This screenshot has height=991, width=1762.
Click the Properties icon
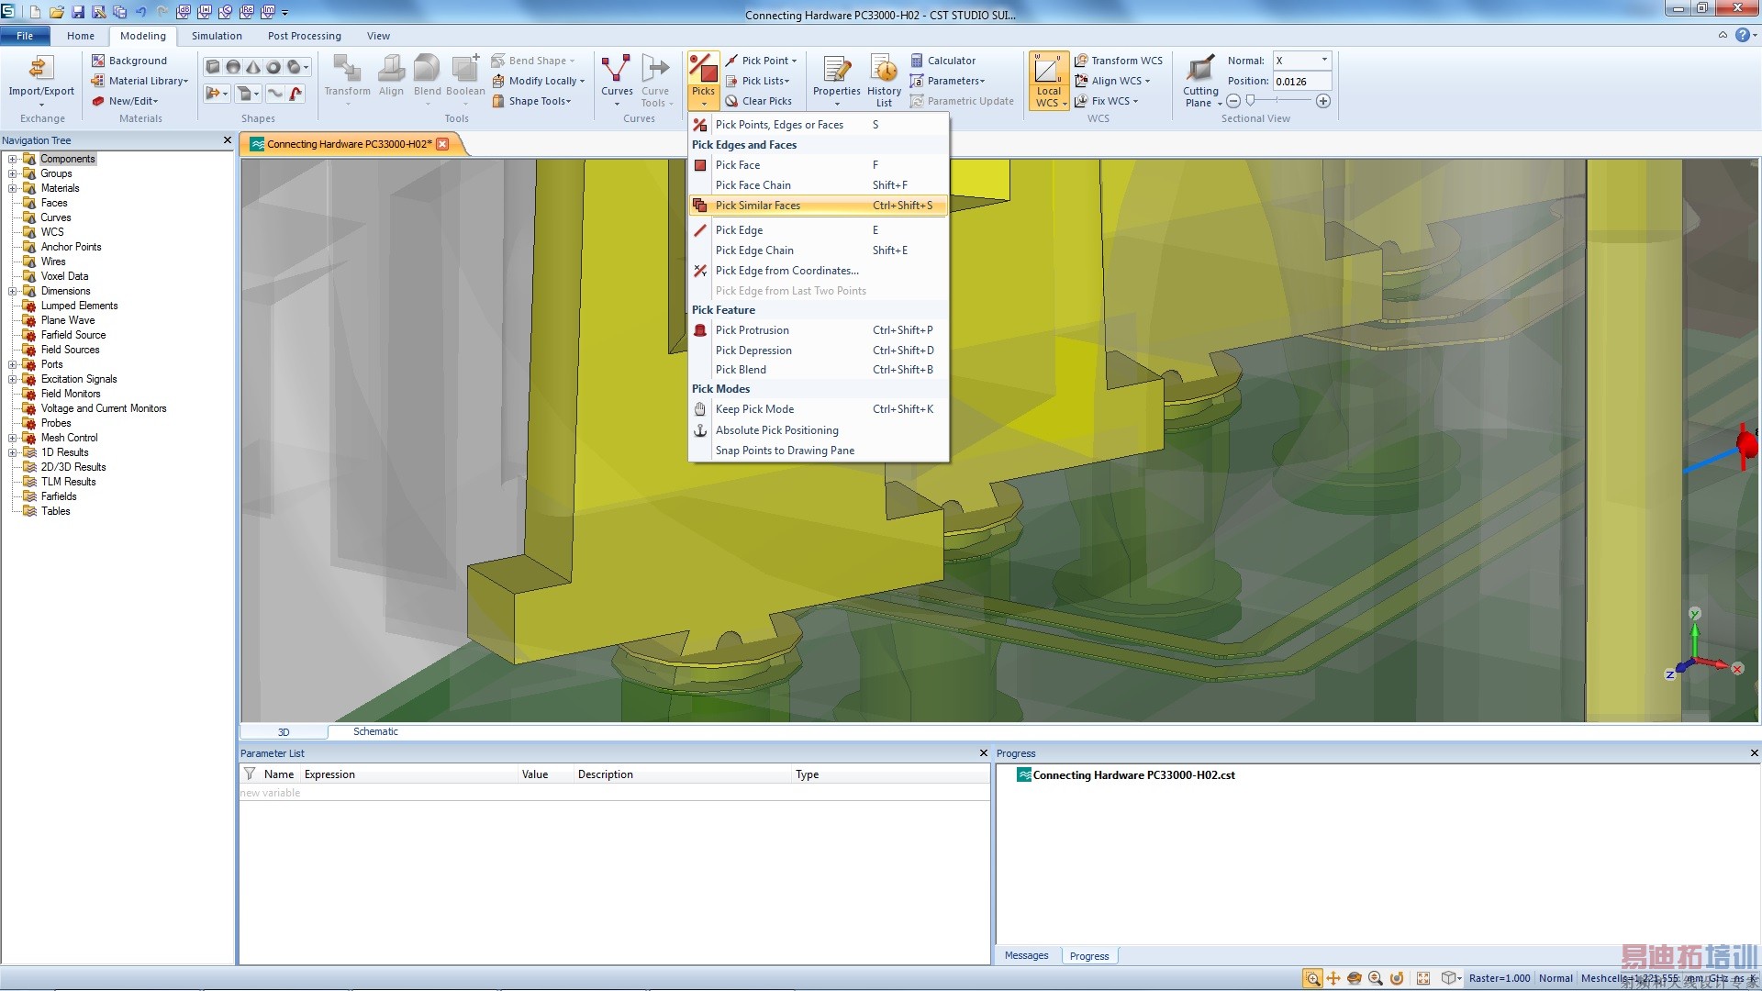pyautogui.click(x=836, y=70)
